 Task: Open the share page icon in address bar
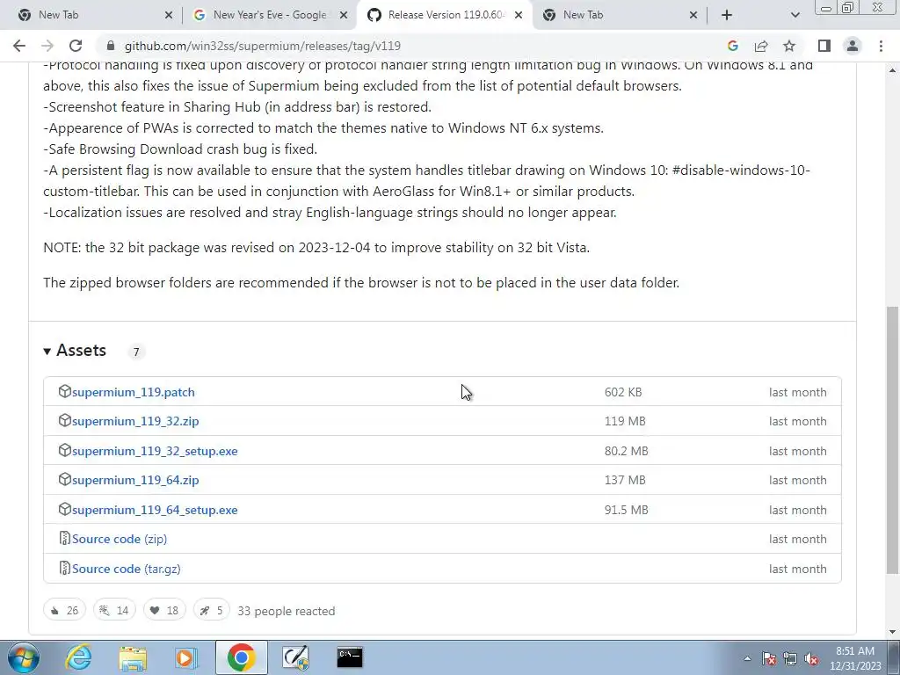pyautogui.click(x=761, y=46)
